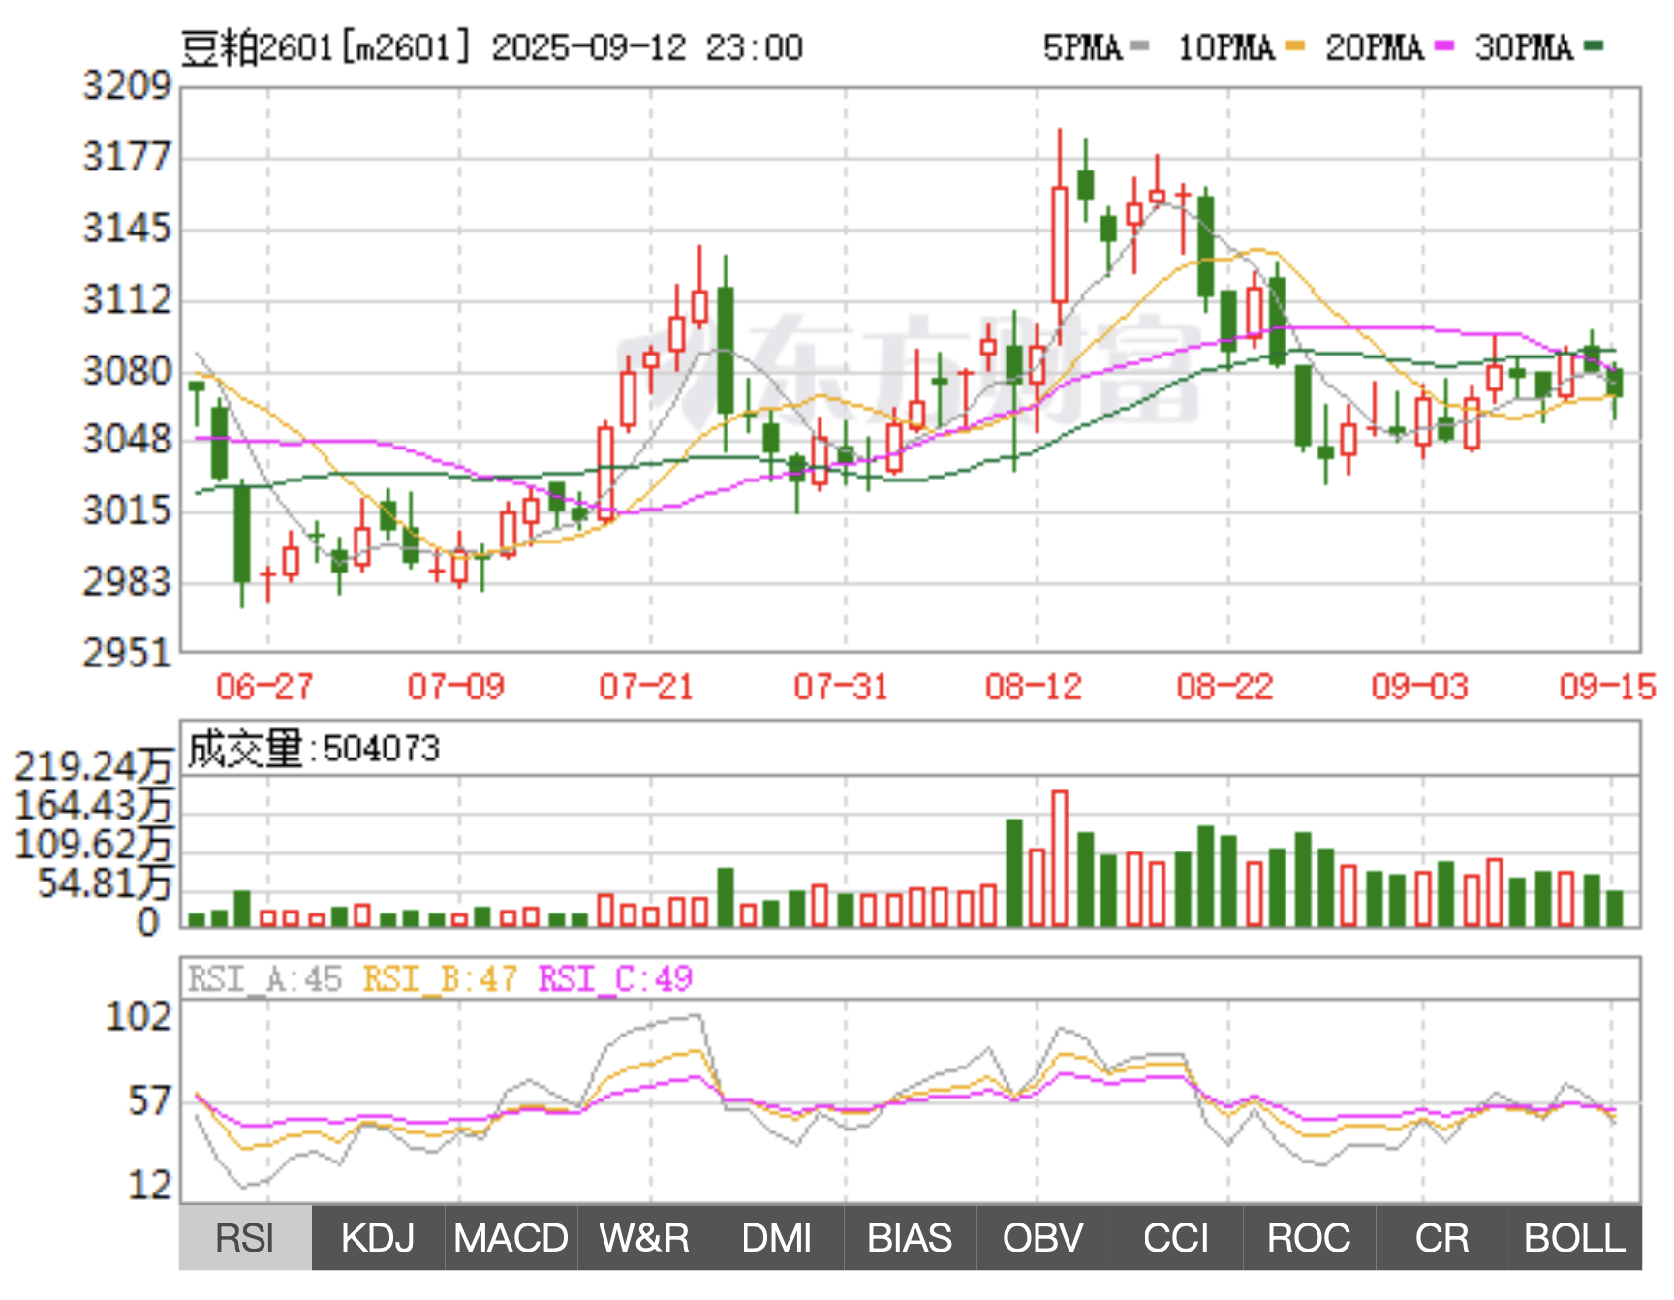Open the KDJ indicator tab
The image size is (1674, 1300).
click(x=378, y=1238)
